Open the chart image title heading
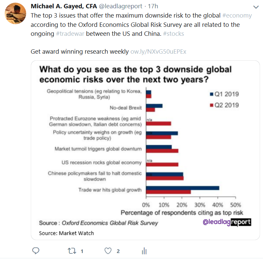Screen dimensions: 263x259 point(136,75)
